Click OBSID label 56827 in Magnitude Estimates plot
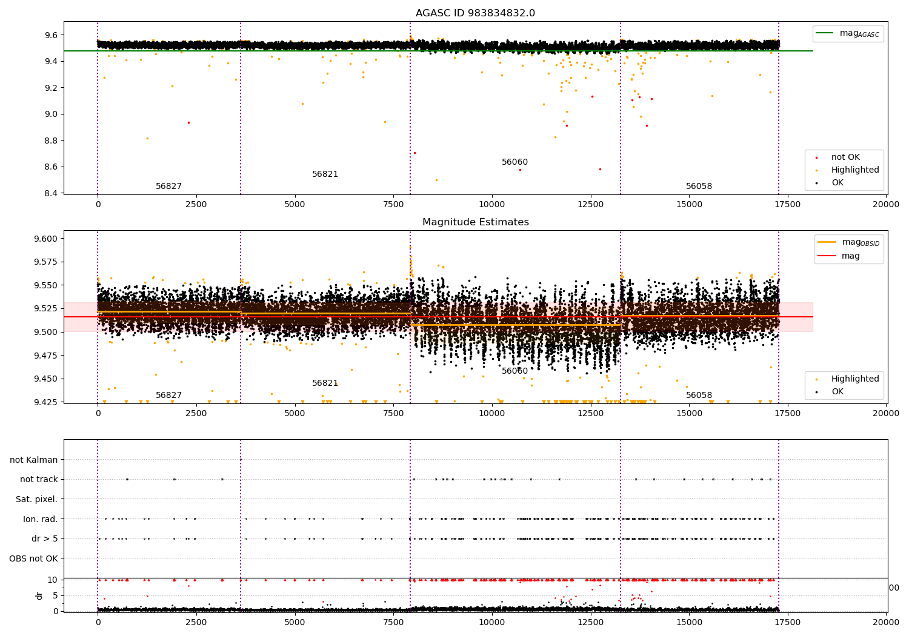This screenshot has width=909, height=636. tap(168, 395)
